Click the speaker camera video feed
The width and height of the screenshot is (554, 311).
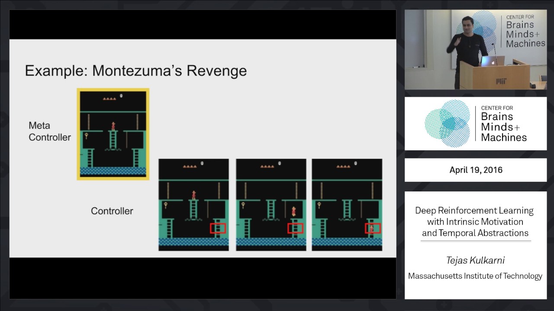pyautogui.click(x=476, y=50)
